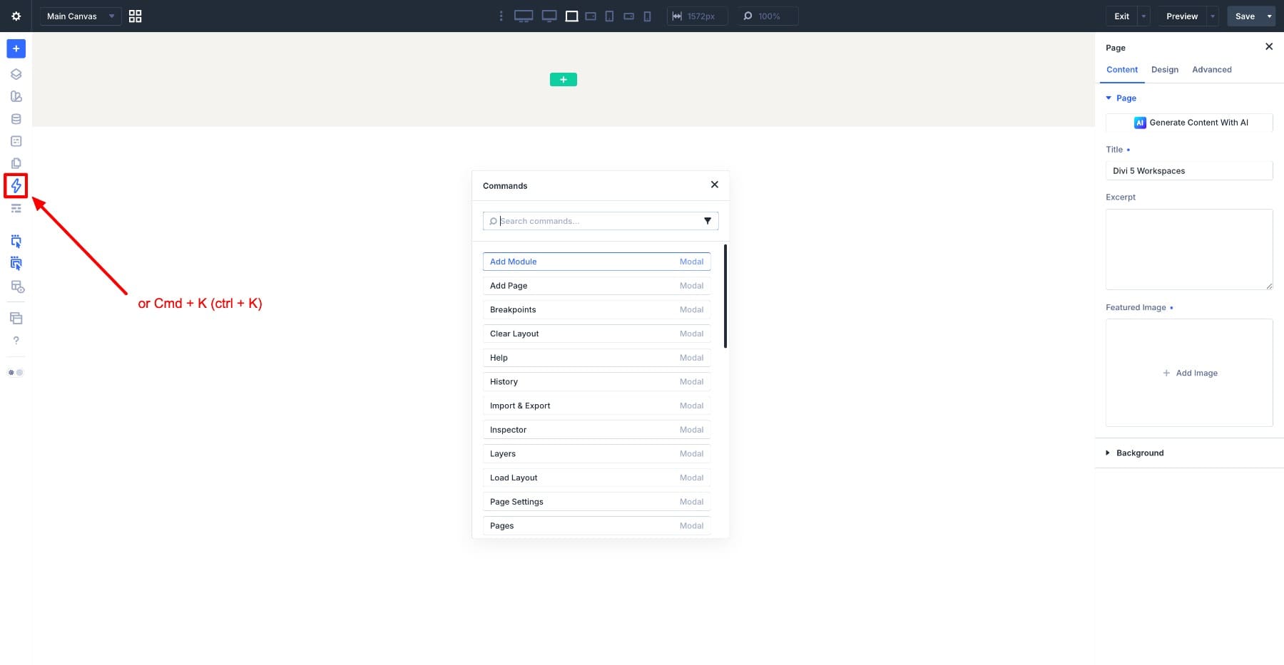Screen dimensions: 1284x665
Task: Open Commands with the lightning bolt icon
Action: point(16,186)
